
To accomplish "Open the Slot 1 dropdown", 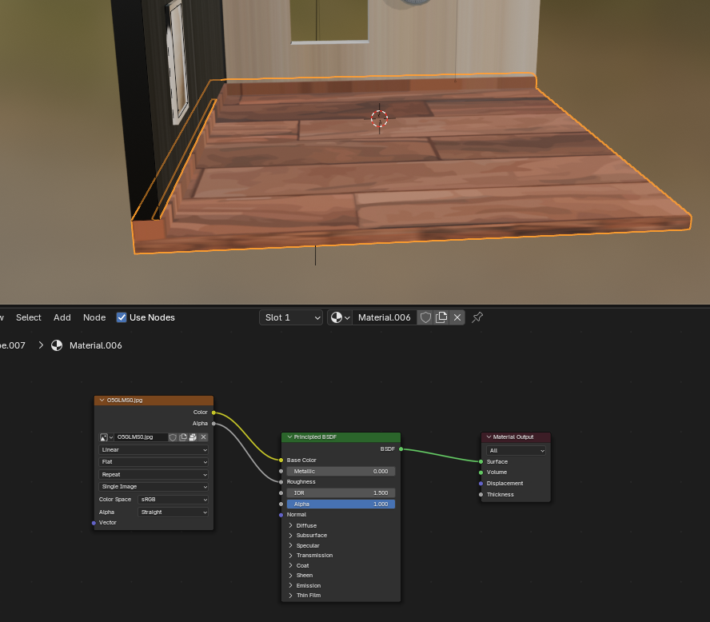I will click(291, 317).
